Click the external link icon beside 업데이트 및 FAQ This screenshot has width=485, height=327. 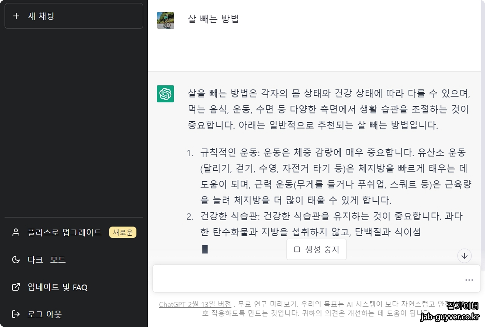16,287
